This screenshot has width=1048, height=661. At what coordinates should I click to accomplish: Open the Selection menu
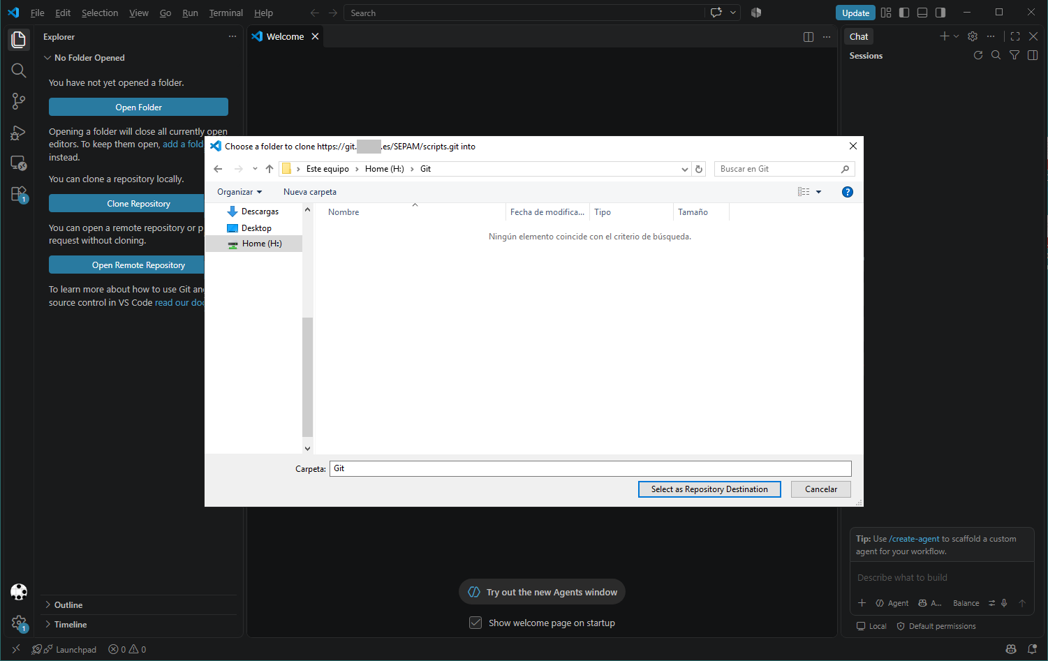pyautogui.click(x=100, y=13)
